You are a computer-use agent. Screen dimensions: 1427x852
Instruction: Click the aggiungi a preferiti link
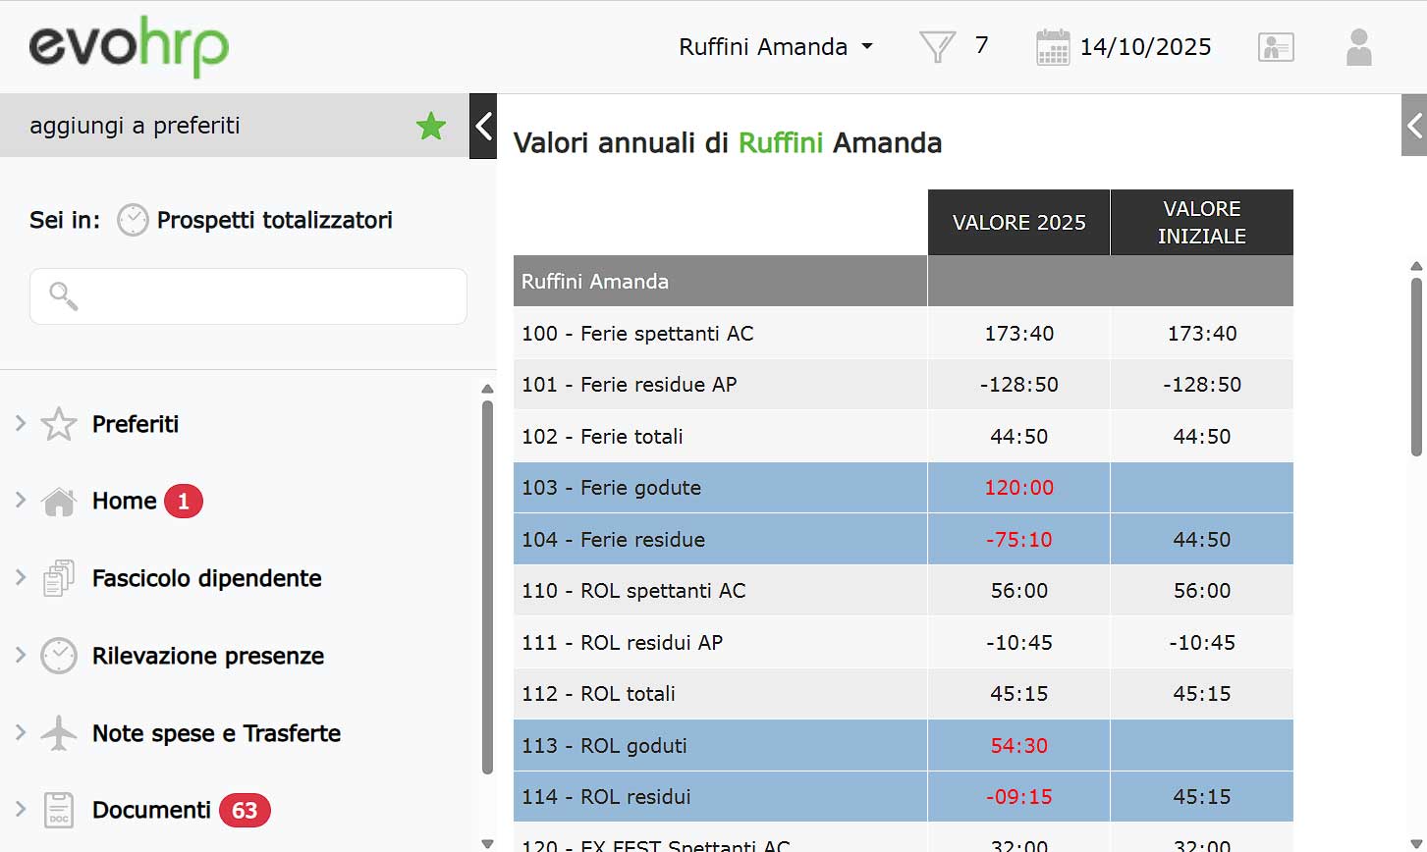point(135,126)
